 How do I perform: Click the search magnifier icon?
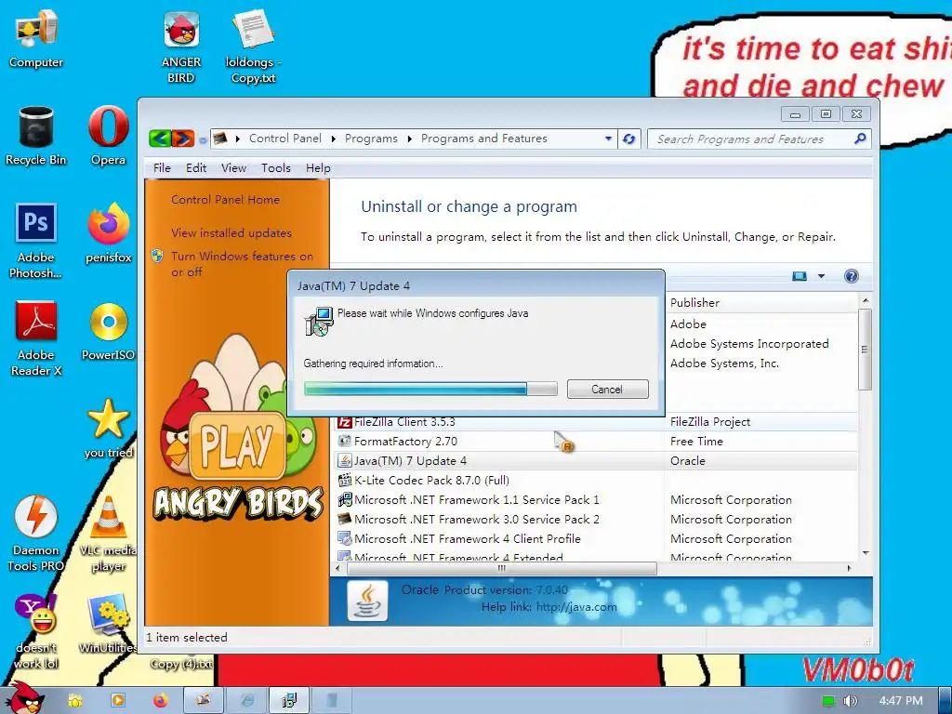pos(860,139)
